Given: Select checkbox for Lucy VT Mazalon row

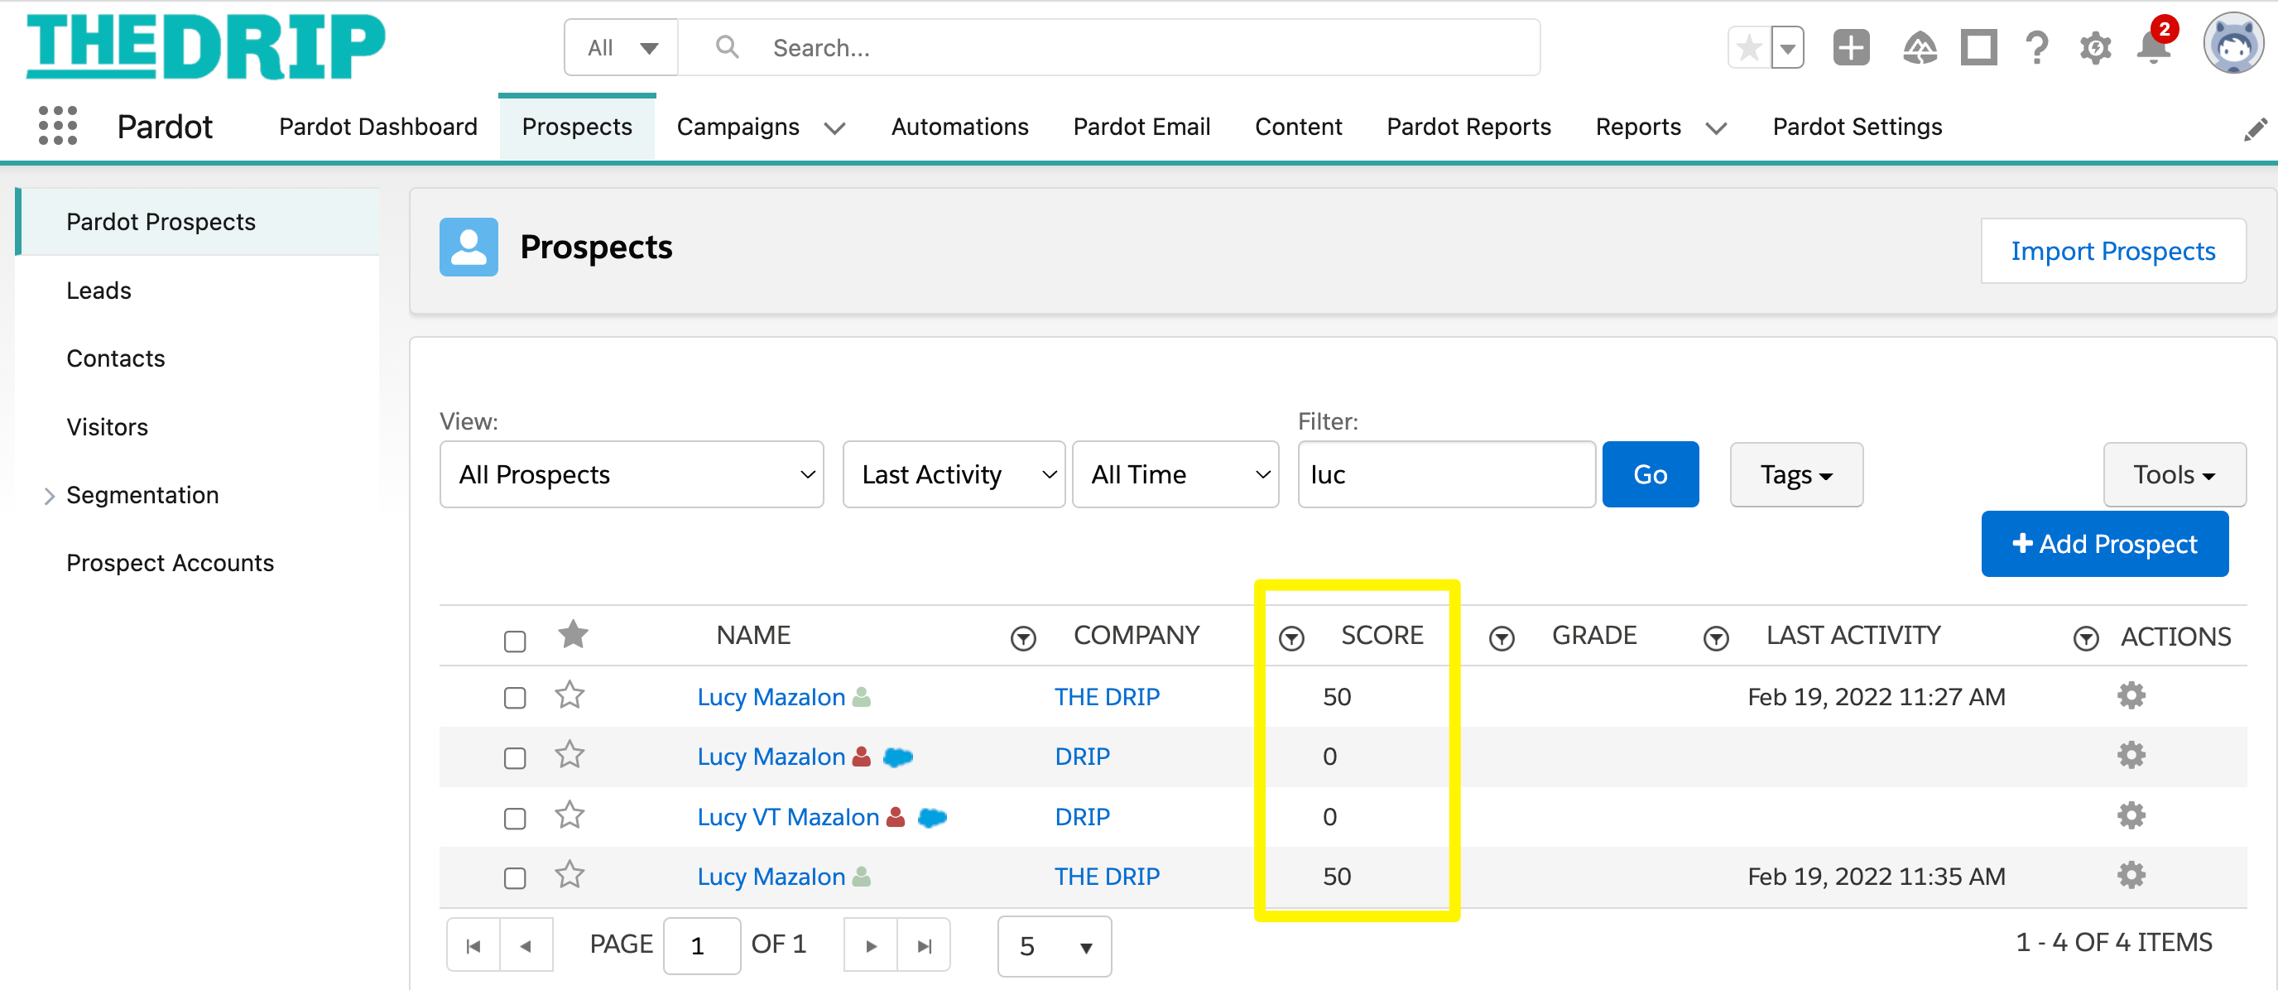Looking at the screenshot, I should [515, 818].
